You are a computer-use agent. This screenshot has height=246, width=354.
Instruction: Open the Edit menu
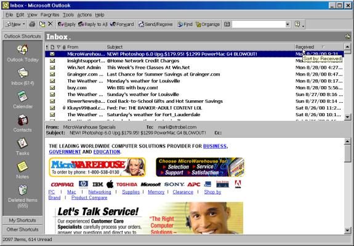coord(20,15)
